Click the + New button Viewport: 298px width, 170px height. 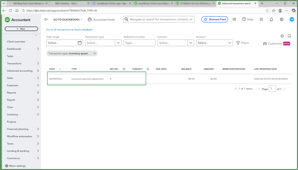tap(21, 29)
